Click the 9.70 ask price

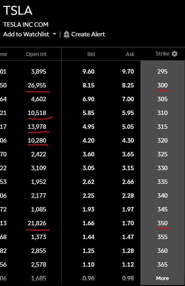click(128, 72)
